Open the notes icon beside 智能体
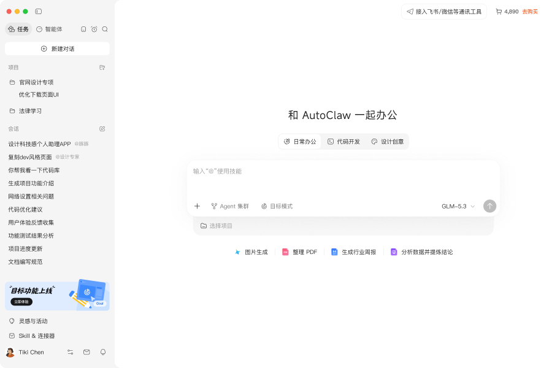This screenshot has height=368, width=552. 83,29
